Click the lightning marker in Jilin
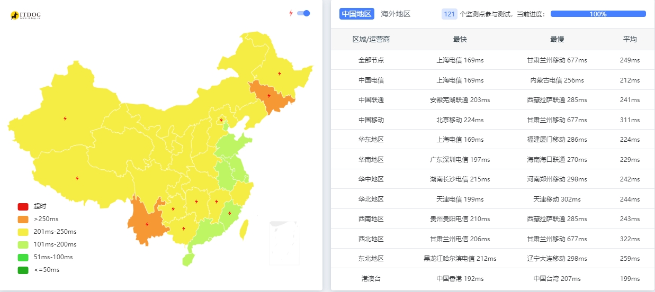This screenshot has width=655, height=292. point(269,96)
